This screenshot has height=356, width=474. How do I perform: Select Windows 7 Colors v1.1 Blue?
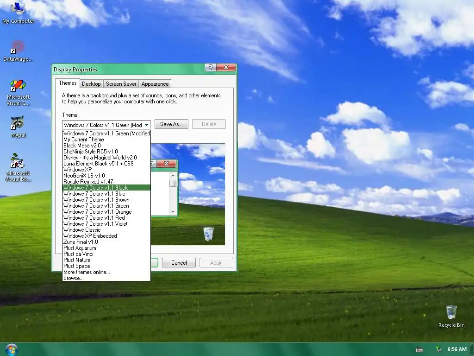[106, 194]
